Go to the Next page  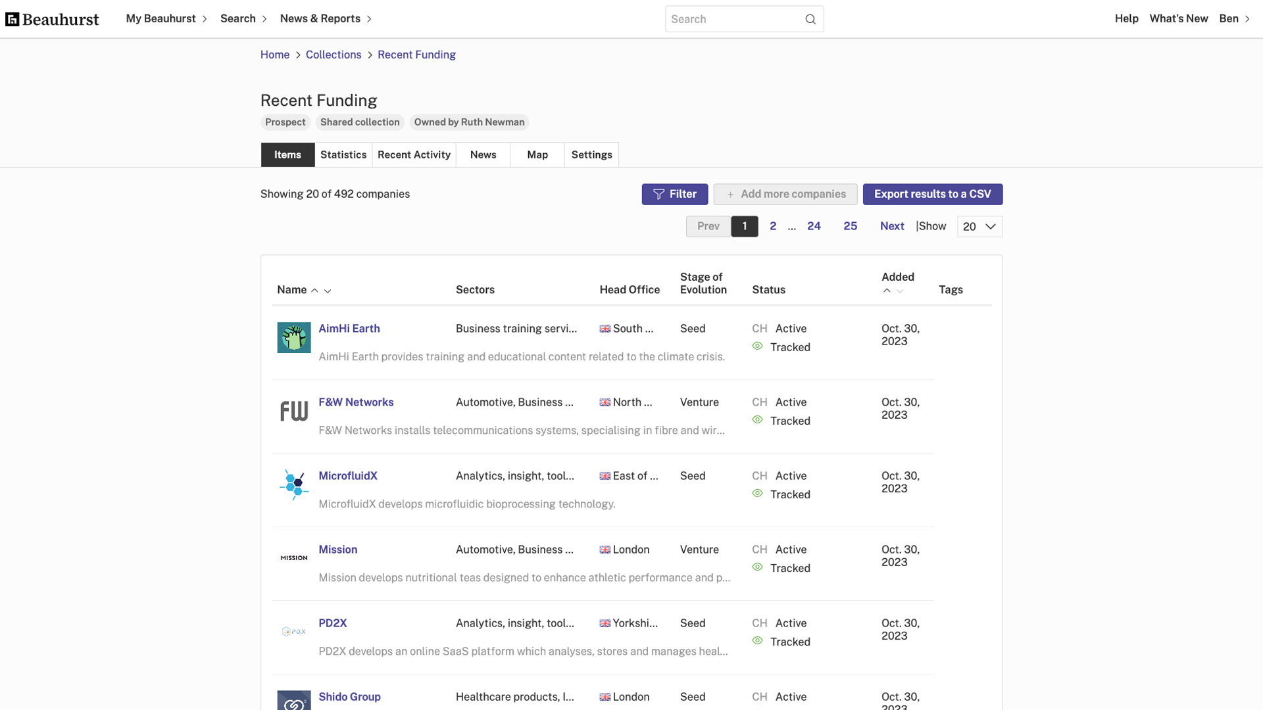click(x=892, y=226)
